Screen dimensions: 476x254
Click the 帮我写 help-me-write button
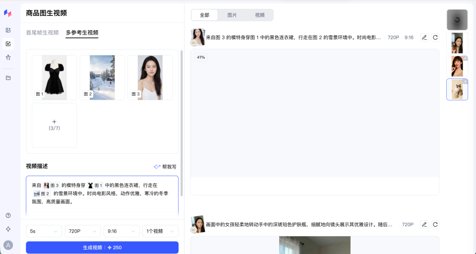[165, 167]
